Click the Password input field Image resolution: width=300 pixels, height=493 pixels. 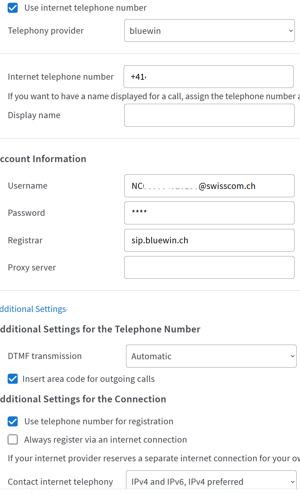(209, 213)
